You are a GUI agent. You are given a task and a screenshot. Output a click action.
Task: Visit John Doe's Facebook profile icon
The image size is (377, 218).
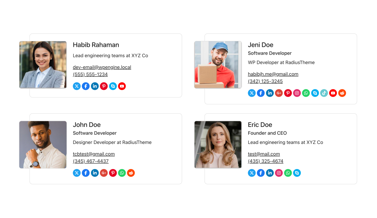pyautogui.click(x=86, y=173)
